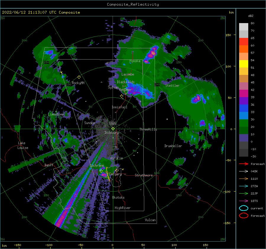Click the Vulcan label
Viewport: 266px width, 249px height.
(x=150, y=220)
